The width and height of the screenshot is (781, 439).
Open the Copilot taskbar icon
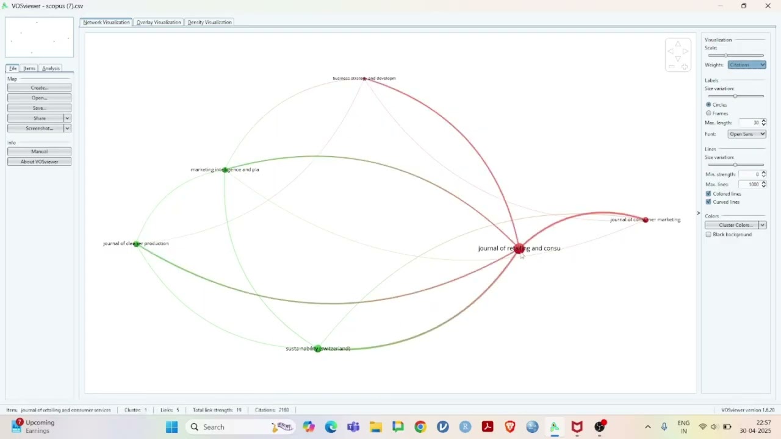[309, 427]
